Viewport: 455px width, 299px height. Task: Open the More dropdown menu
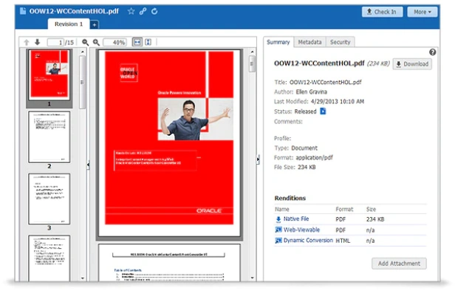coord(422,12)
